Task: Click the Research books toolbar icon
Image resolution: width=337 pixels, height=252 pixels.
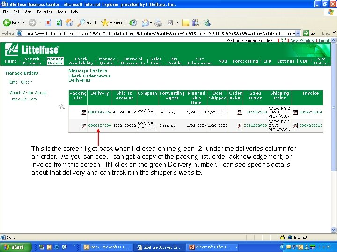Action: [x=196, y=22]
